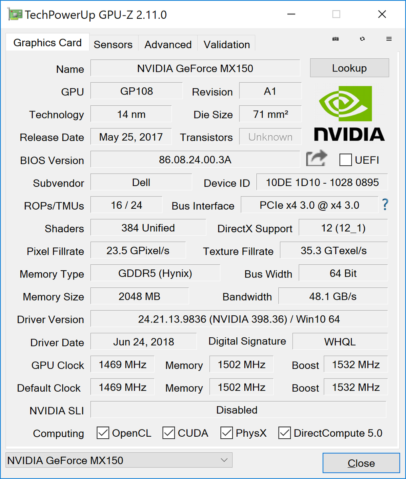Click the BIOS Version value field

pyautogui.click(x=195, y=160)
